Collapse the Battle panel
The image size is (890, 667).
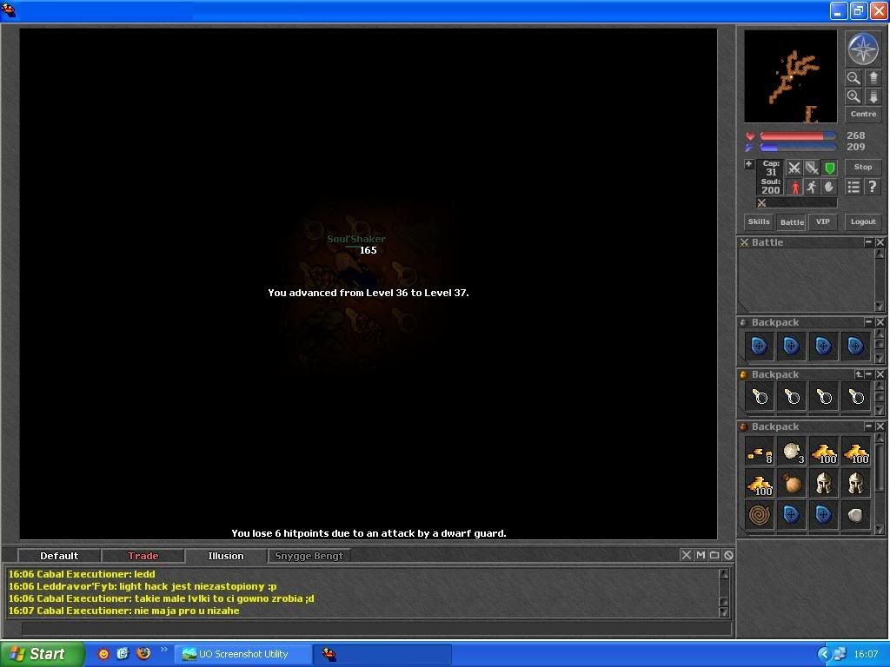(868, 242)
